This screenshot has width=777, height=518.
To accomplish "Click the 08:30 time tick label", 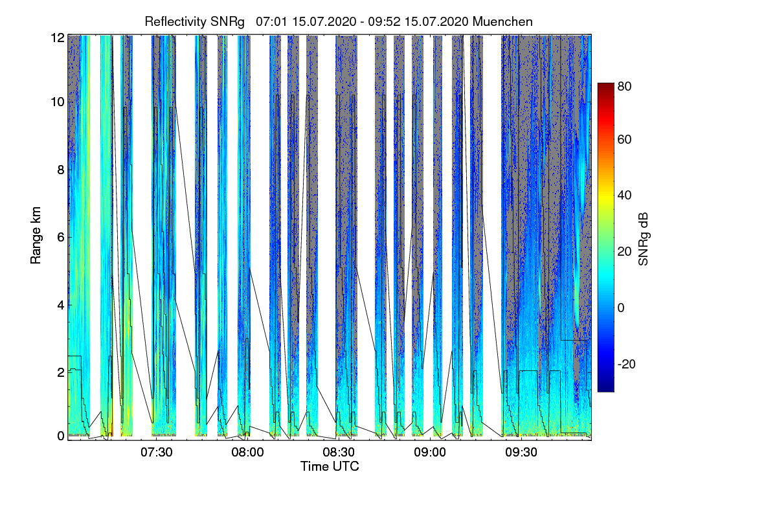I will [339, 453].
